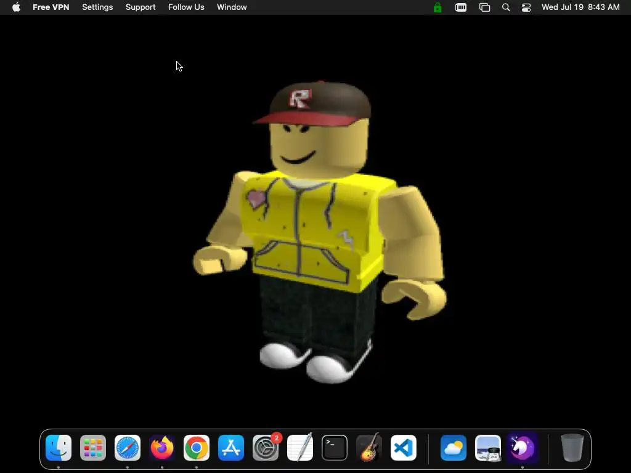Click the green VPN lock status icon
Screen dimensions: 631x473
click(438, 7)
